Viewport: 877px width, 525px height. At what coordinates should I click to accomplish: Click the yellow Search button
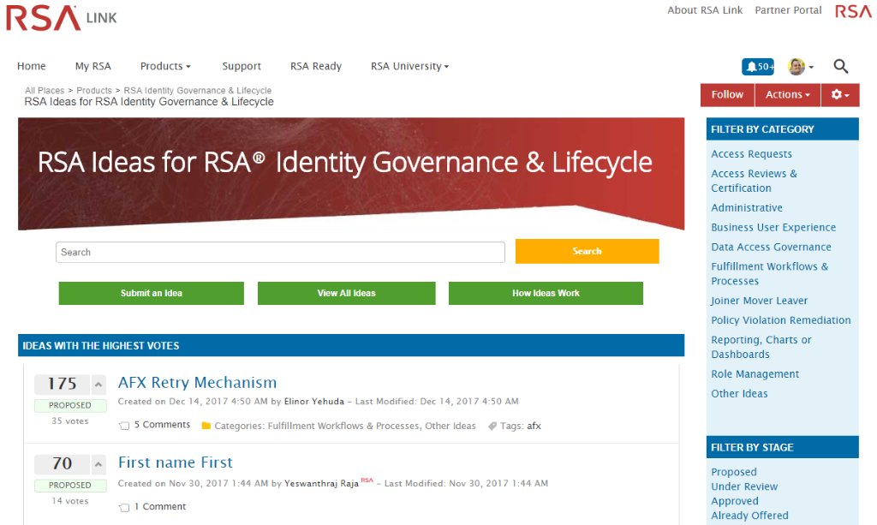(x=588, y=252)
